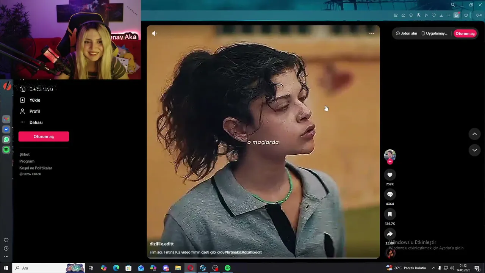
Task: Open the Opera AI assistant button
Action: pos(479,15)
